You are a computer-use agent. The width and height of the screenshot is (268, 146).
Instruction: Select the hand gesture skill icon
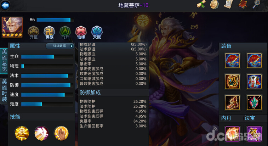pos(61,133)
